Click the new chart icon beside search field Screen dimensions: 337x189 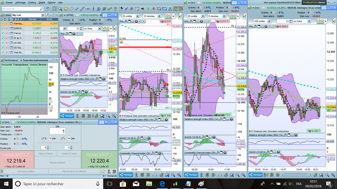point(47,9)
